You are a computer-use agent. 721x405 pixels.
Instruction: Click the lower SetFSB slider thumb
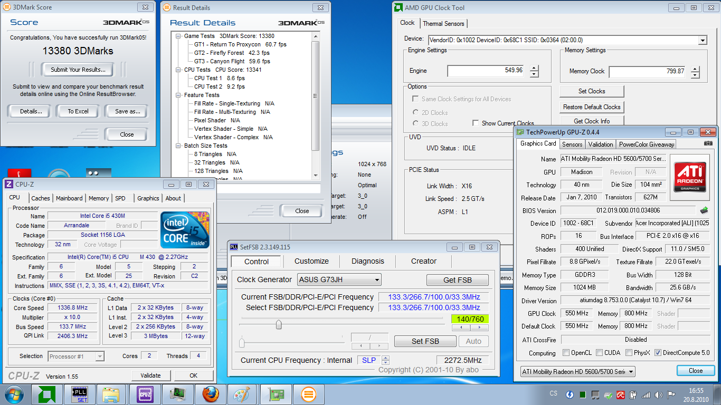pos(242,343)
